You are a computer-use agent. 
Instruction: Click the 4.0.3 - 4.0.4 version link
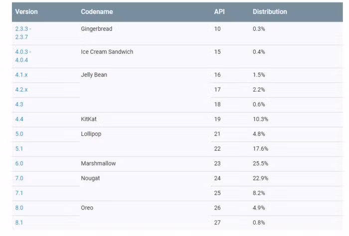23,56
